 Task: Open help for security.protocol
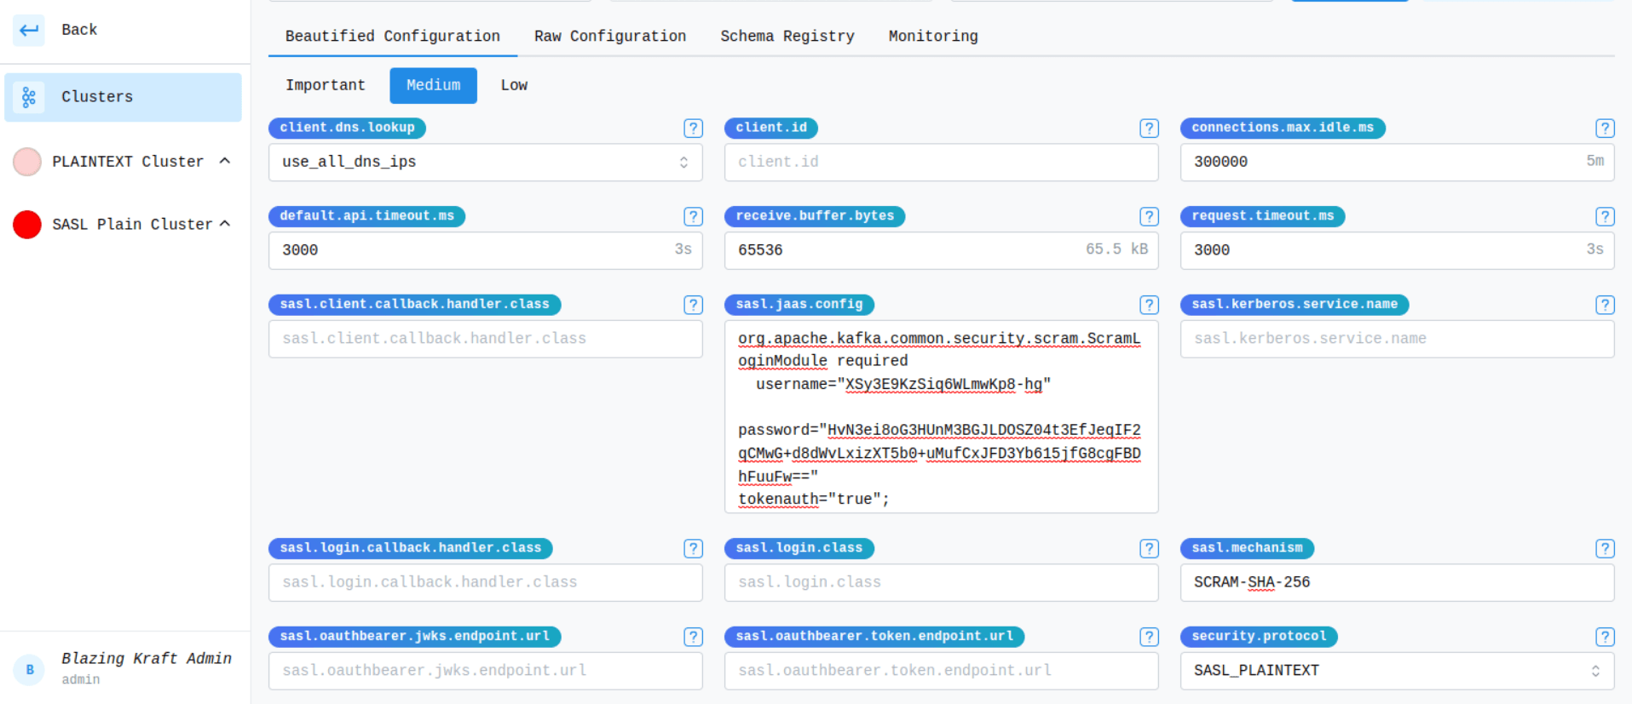pos(1605,637)
